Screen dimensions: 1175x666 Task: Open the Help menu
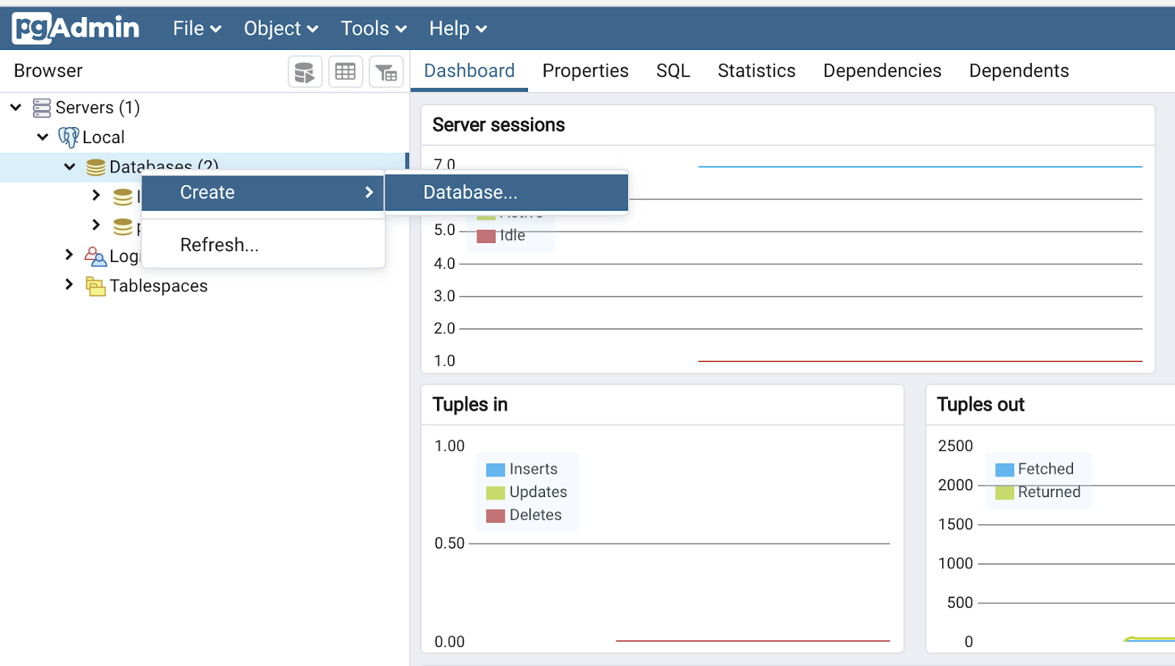pos(458,29)
